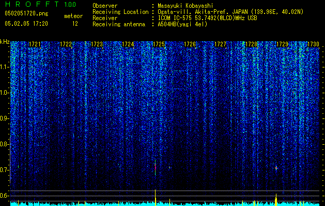
Task: Click the 0.9 frequency axis label
Action: pos(5,118)
